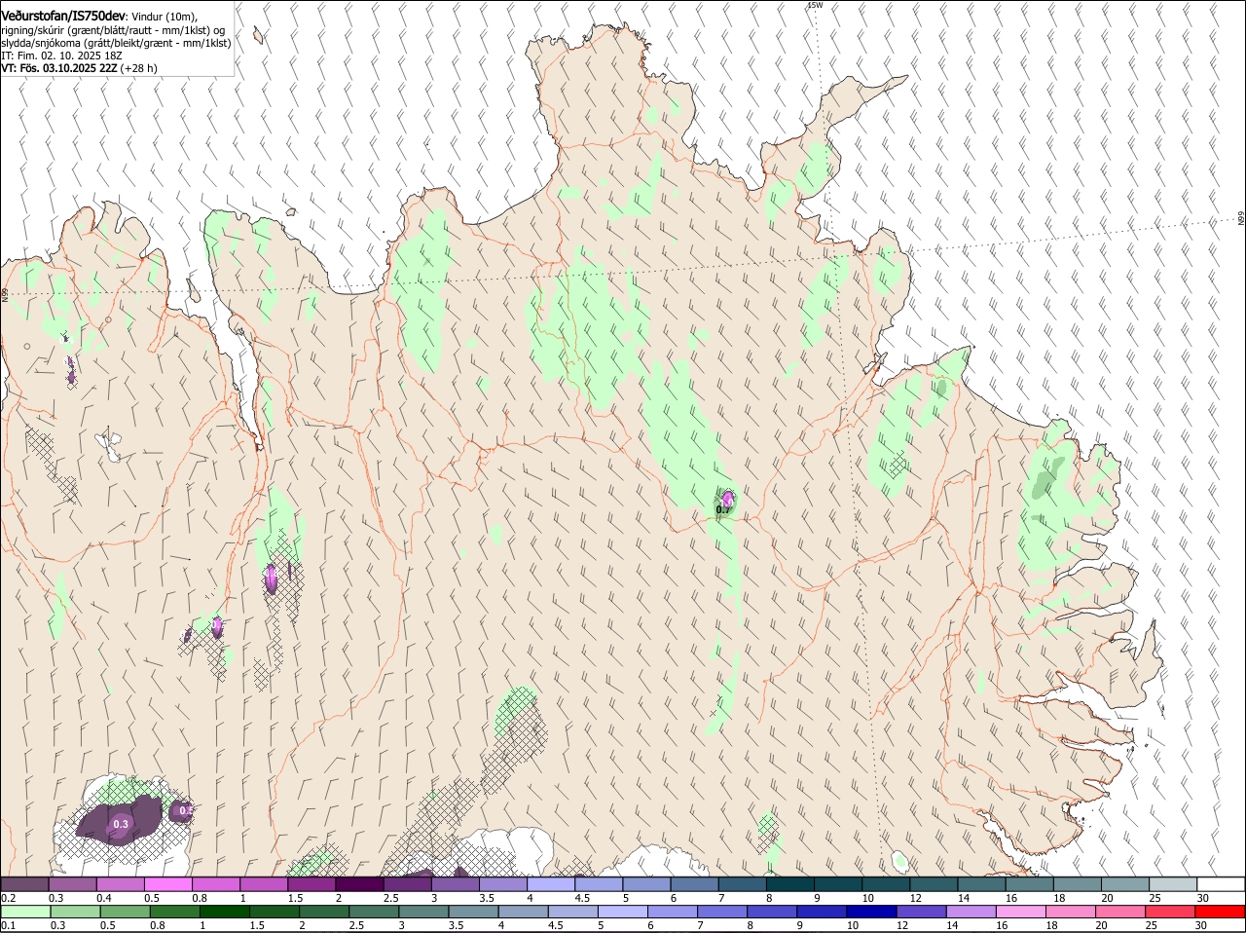
Task: Select the red lower legend swatch after 30
Action: [1222, 913]
